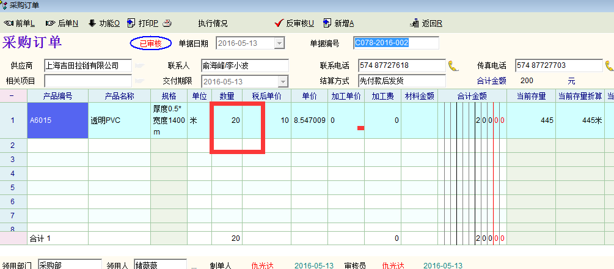This screenshot has width=614, height=269.
Task: Click the 单据编号 field C078-2016-002
Action: tap(396, 43)
